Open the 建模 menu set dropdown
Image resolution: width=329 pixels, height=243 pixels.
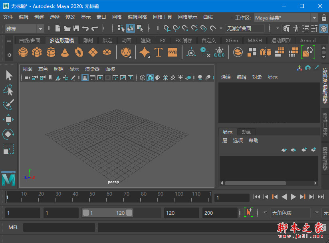click(25, 29)
